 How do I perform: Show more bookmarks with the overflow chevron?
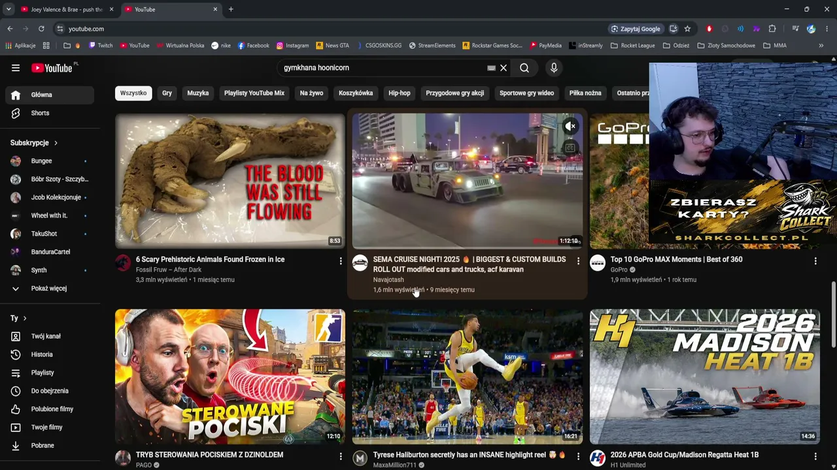[x=821, y=46]
